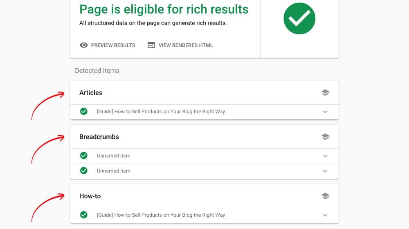Image resolution: width=409 pixels, height=229 pixels.
Task: Click green check beside first Unnamed item
Action: point(84,156)
